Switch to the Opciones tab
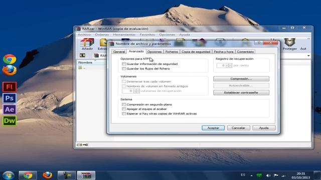Screen dimensions: 321x180 click(154, 52)
